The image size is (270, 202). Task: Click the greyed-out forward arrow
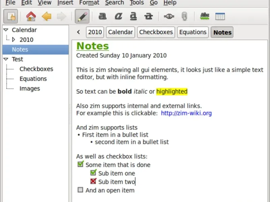pyautogui.click(x=61, y=16)
